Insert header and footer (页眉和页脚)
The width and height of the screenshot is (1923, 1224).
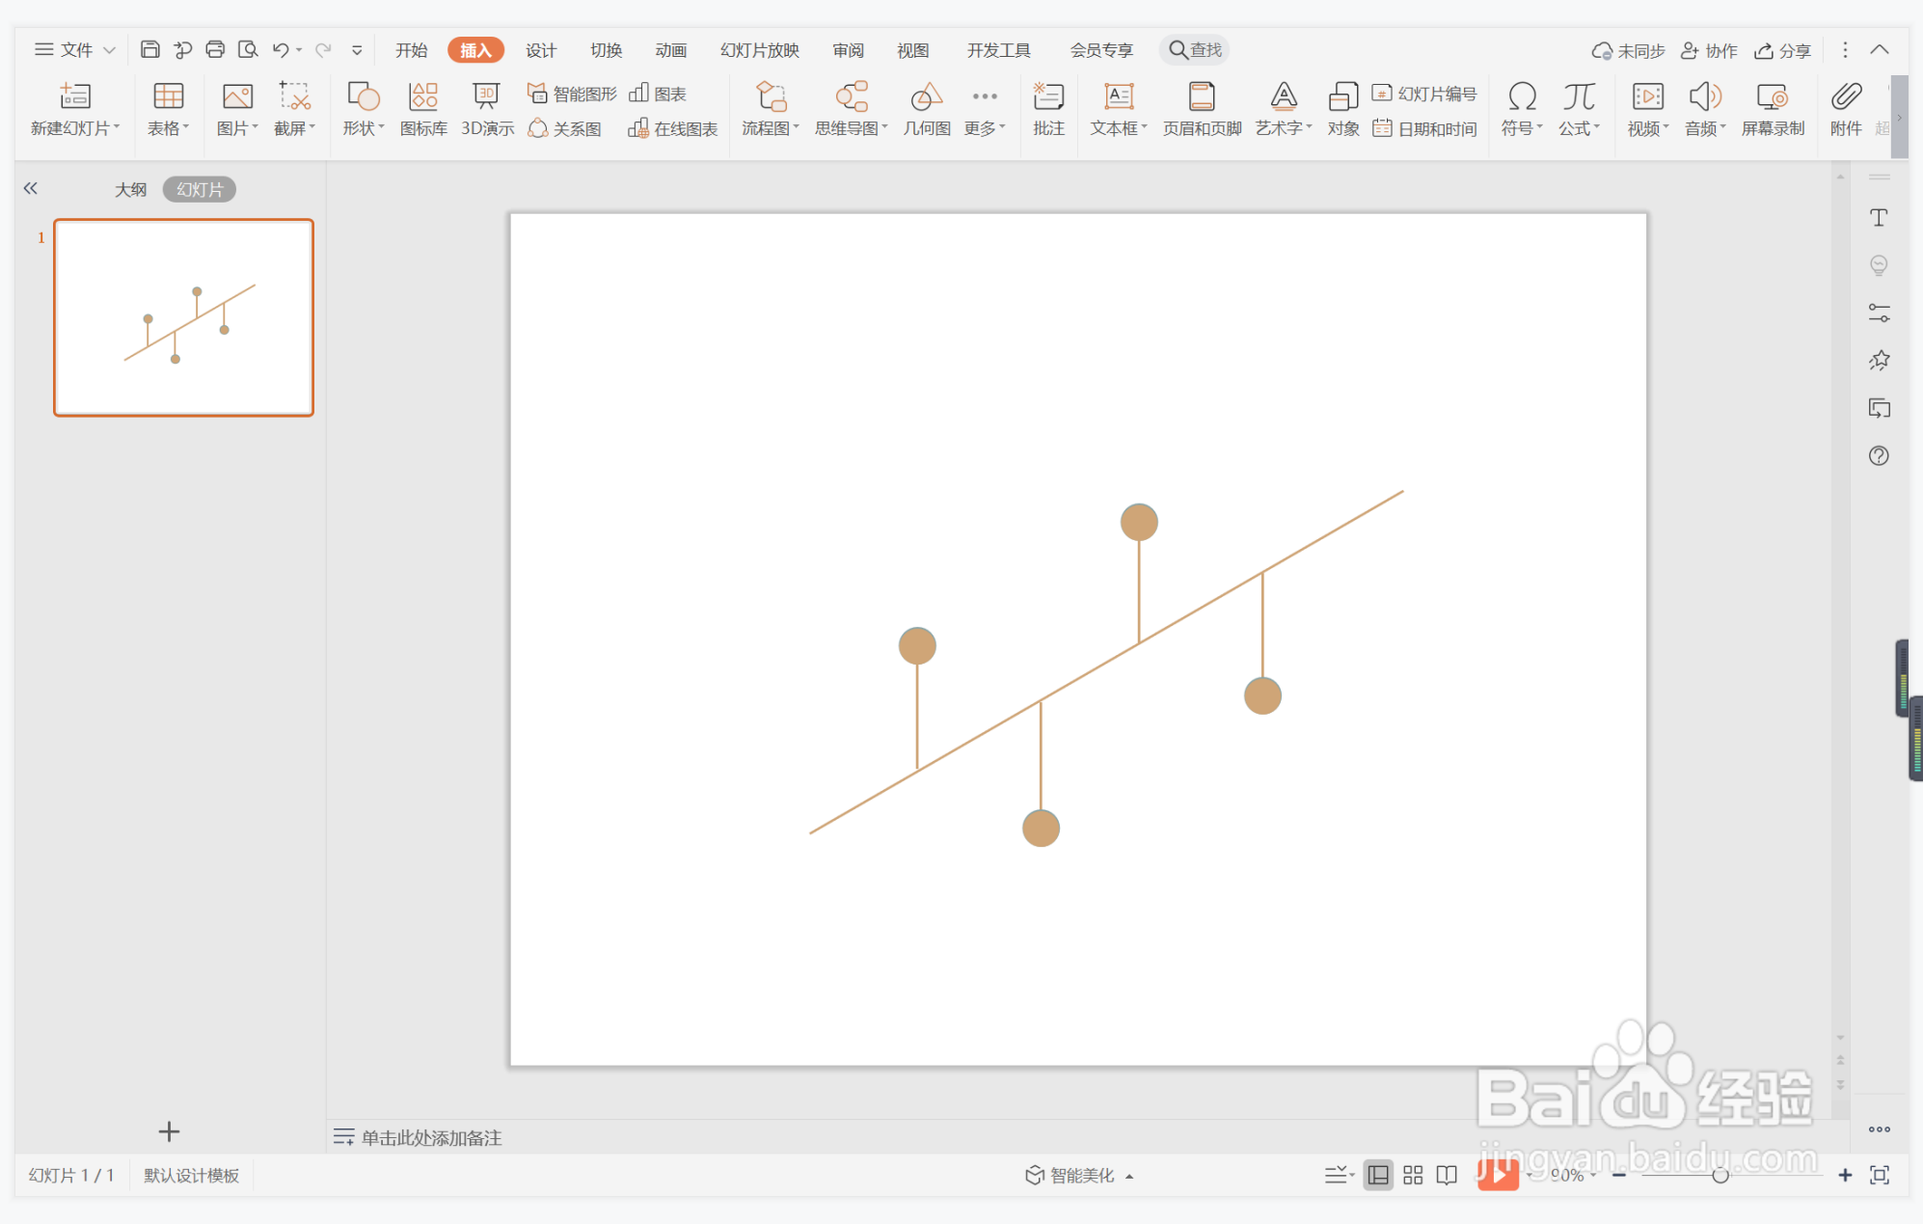[1202, 109]
